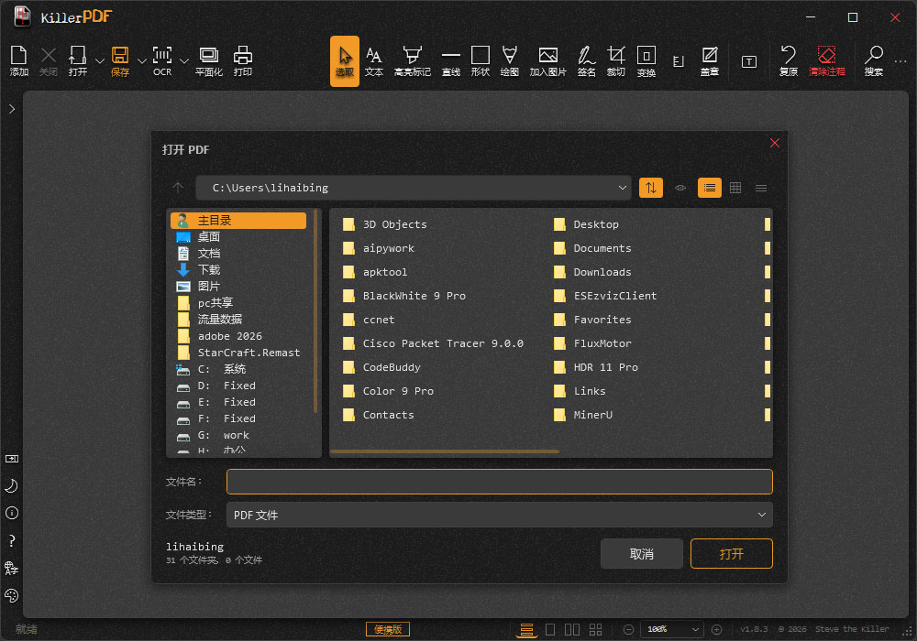Click the 添加 (Add) new document icon
Image resolution: width=917 pixels, height=641 pixels.
click(x=18, y=60)
